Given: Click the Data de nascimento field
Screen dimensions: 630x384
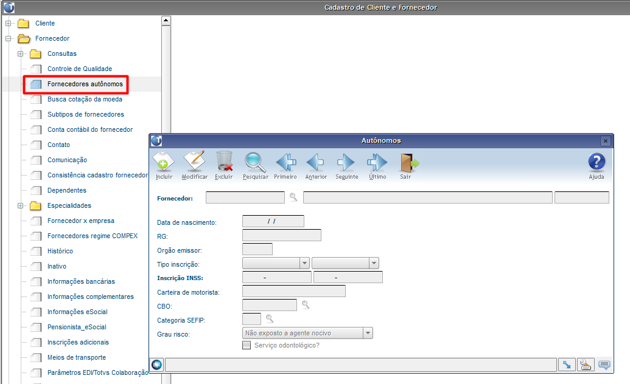Looking at the screenshot, I should [x=273, y=221].
